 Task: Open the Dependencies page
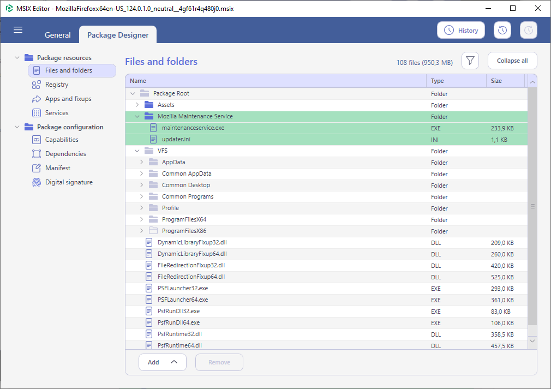pos(65,154)
